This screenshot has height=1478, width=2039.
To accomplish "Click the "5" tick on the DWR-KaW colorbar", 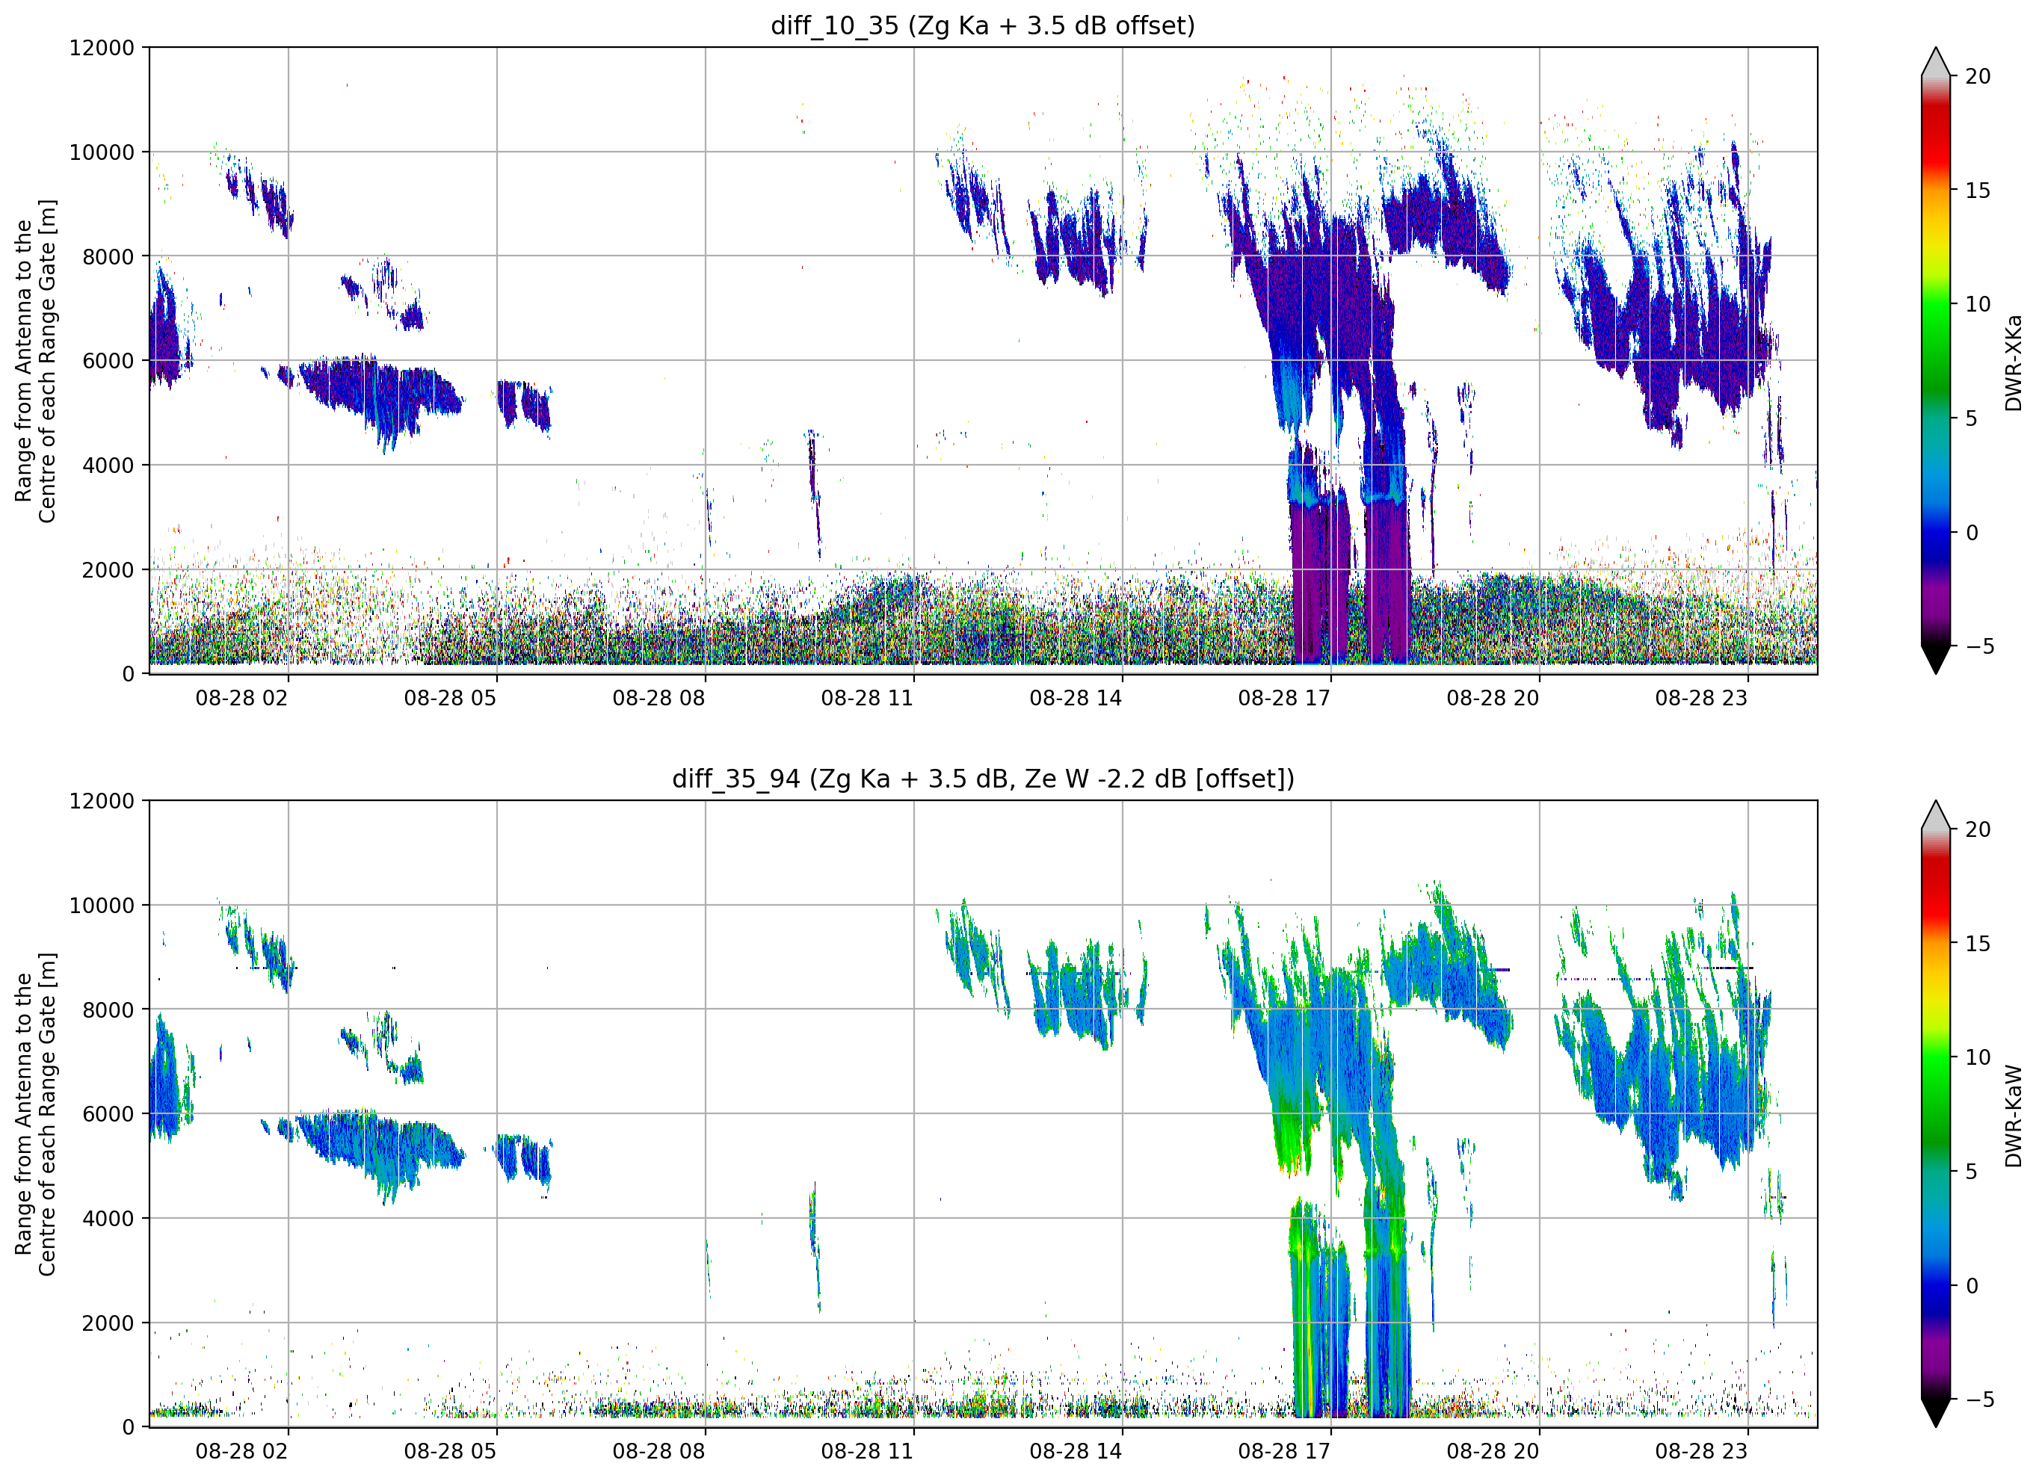I will [x=1971, y=1172].
